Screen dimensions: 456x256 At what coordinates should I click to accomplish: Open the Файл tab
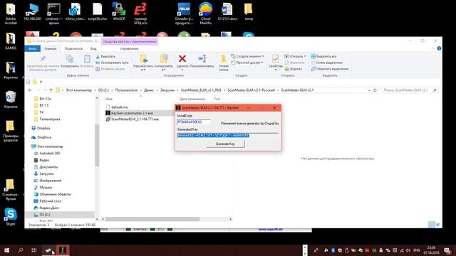(33, 48)
